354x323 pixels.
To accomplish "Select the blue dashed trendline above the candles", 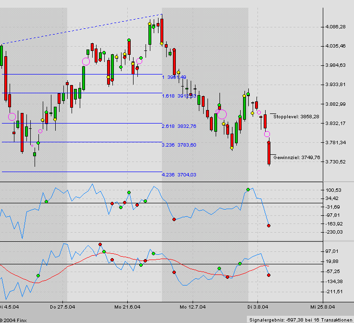I will point(82,30).
